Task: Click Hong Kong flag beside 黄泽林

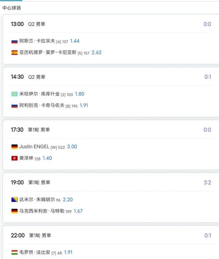Action: click(14, 158)
